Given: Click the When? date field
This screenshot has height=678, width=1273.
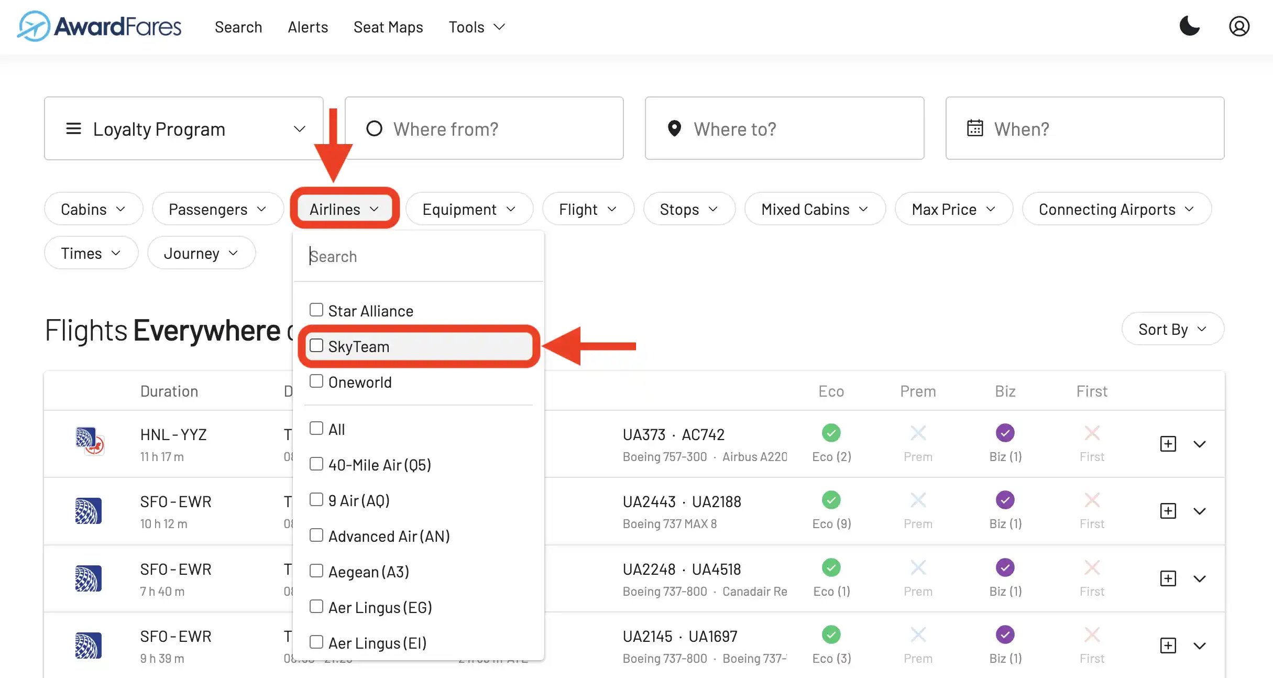Looking at the screenshot, I should [1084, 128].
